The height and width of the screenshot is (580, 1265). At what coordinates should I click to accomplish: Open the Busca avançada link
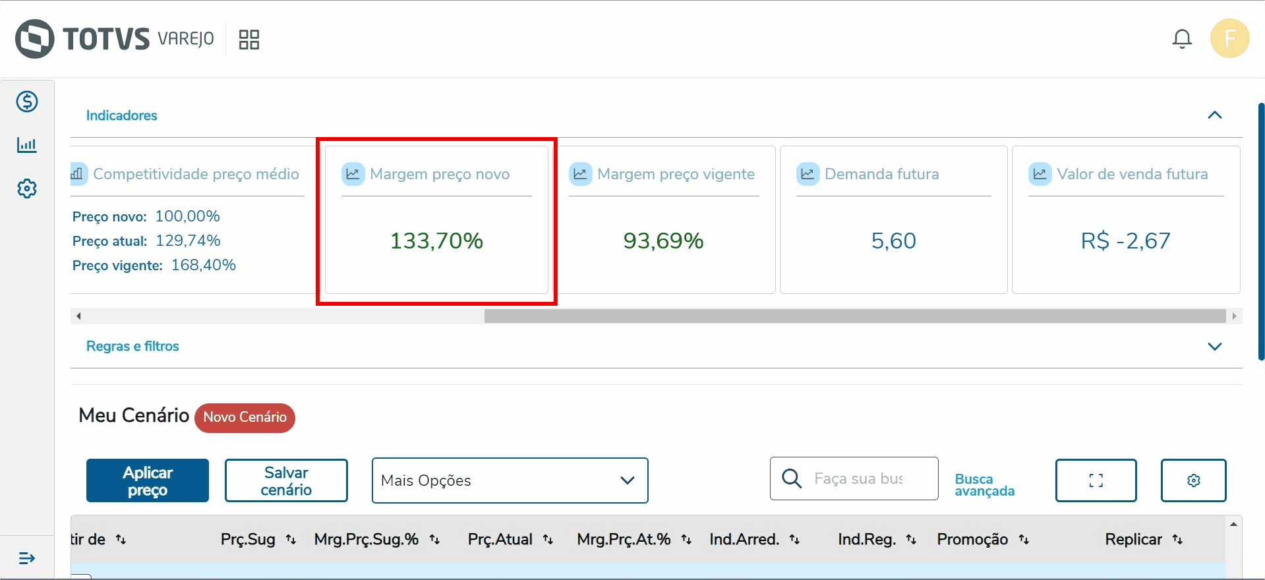[984, 484]
